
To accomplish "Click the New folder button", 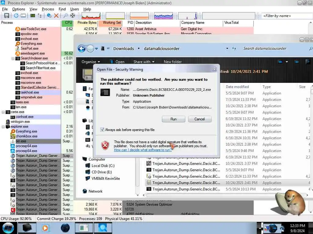I will 173,62.
